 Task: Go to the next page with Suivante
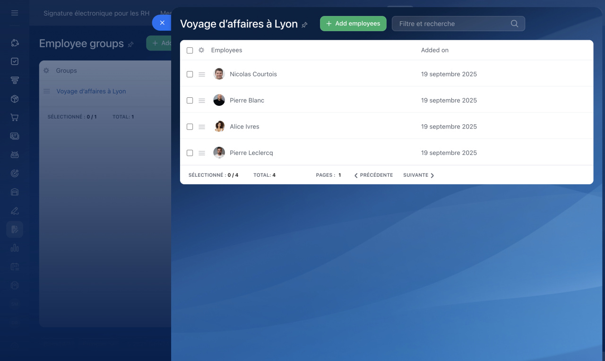418,175
